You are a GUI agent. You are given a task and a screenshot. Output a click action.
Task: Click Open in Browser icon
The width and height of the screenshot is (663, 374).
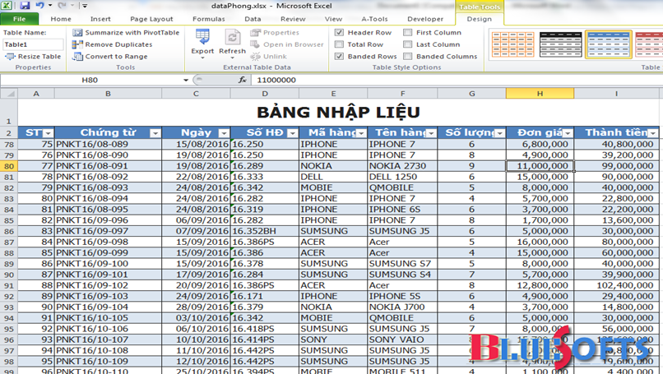point(255,44)
